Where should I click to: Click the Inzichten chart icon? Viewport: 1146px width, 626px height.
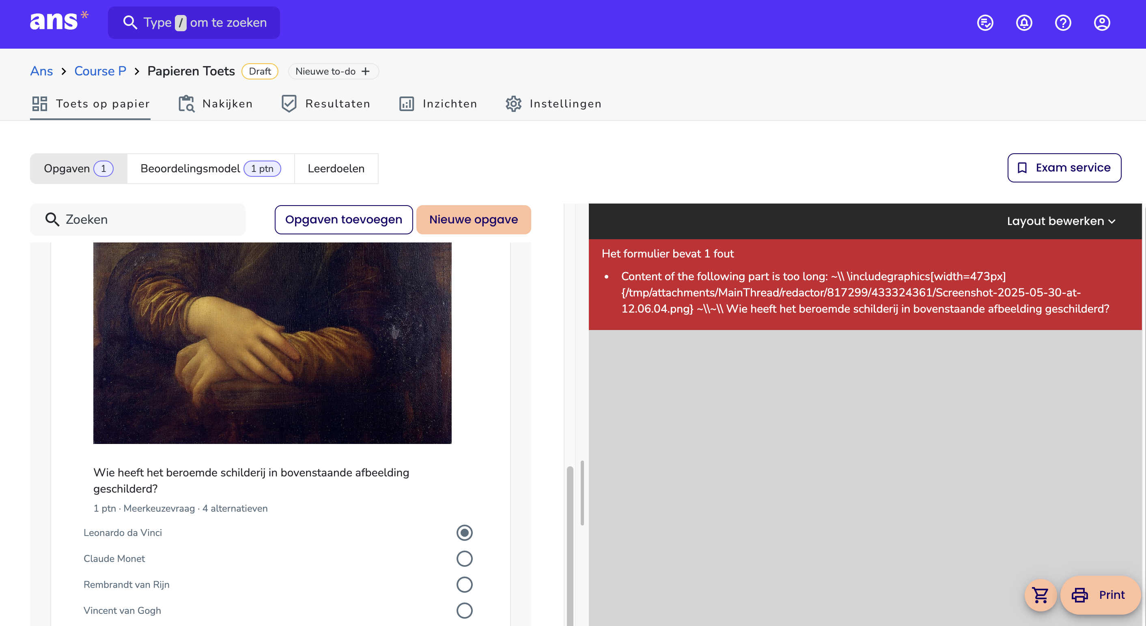(407, 104)
